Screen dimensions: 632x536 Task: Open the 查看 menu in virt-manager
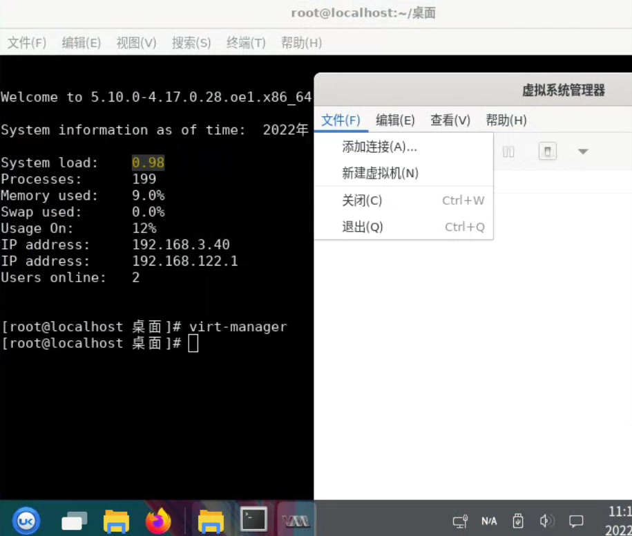pyautogui.click(x=450, y=120)
